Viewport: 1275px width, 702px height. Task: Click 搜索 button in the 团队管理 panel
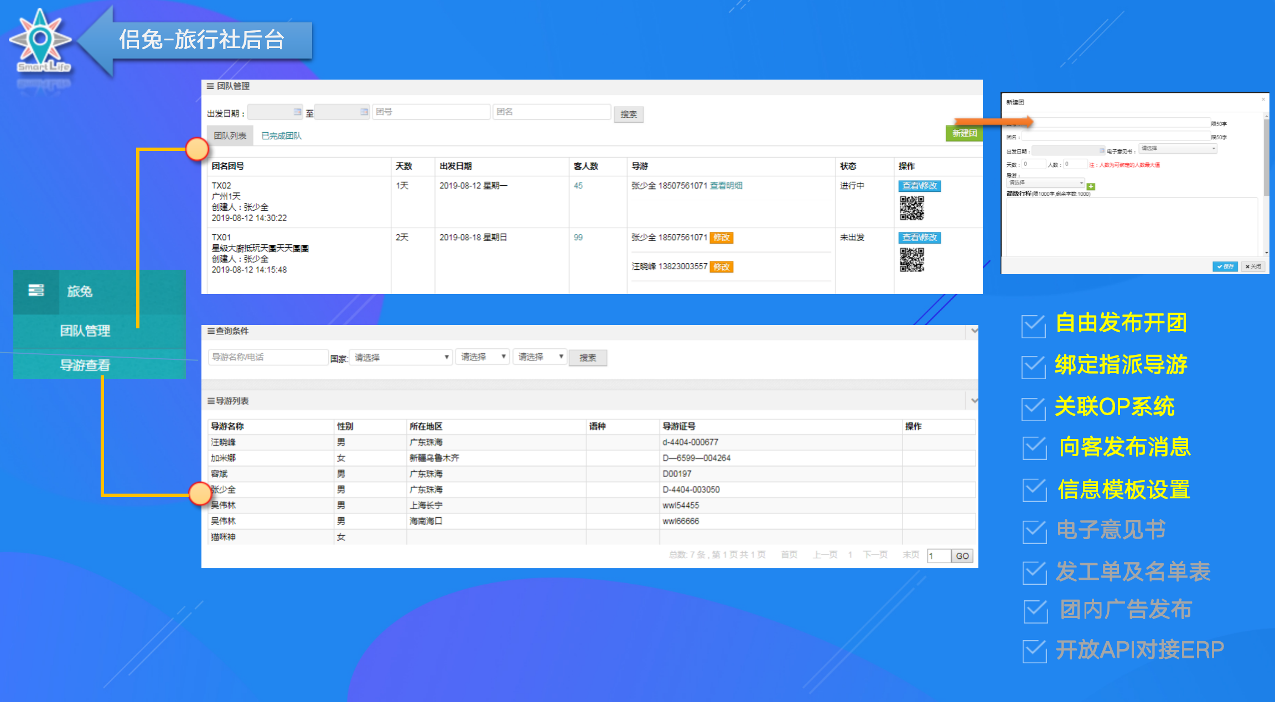point(629,114)
